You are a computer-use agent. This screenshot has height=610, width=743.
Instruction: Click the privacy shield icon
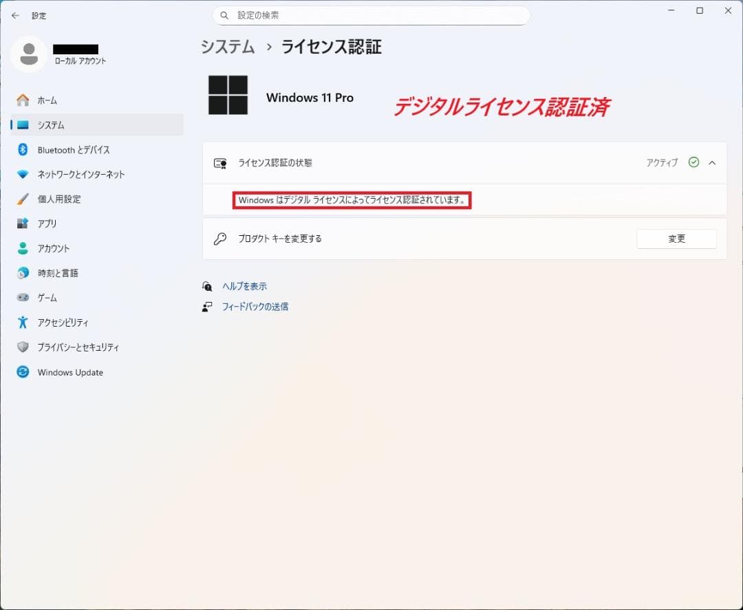click(23, 347)
